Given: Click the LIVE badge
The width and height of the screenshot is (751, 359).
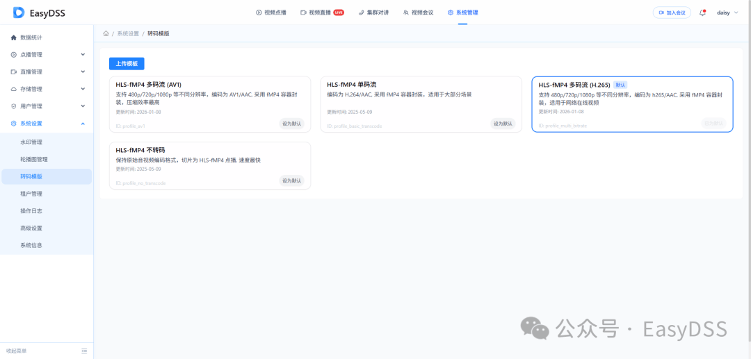Looking at the screenshot, I should tap(339, 12).
